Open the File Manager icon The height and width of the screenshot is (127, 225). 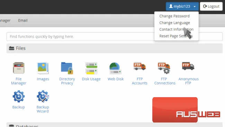(19, 68)
